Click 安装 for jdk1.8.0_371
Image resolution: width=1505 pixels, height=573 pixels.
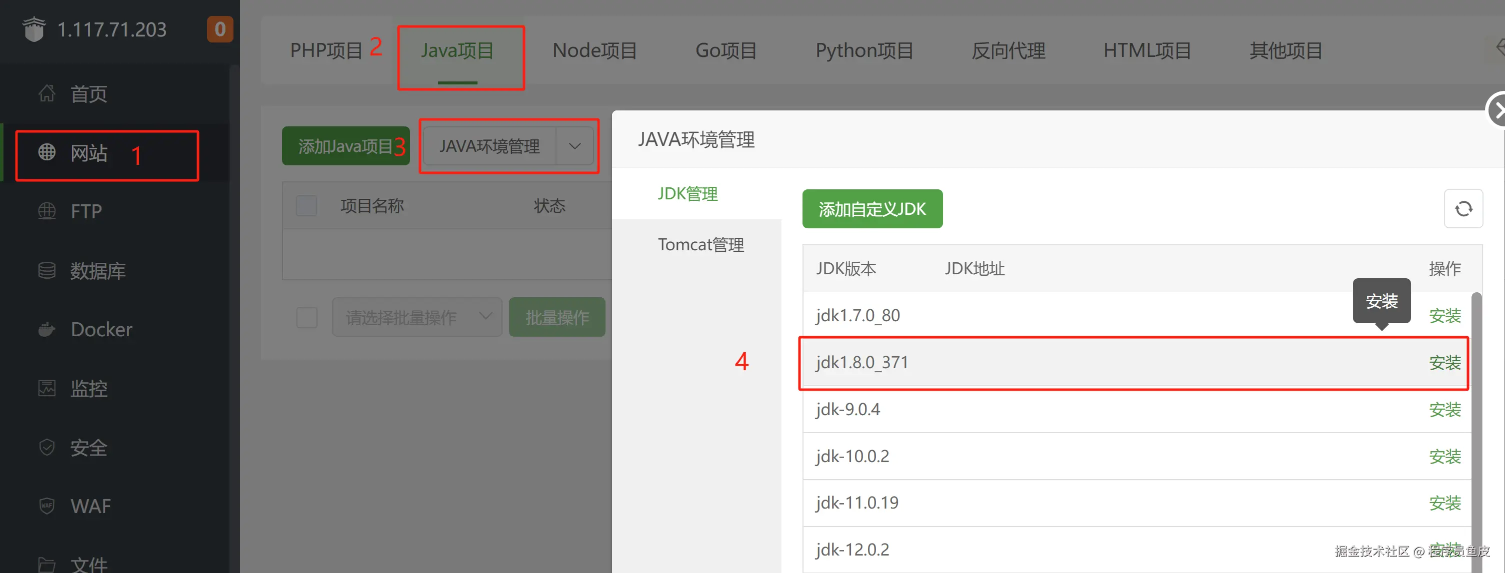pyautogui.click(x=1444, y=362)
